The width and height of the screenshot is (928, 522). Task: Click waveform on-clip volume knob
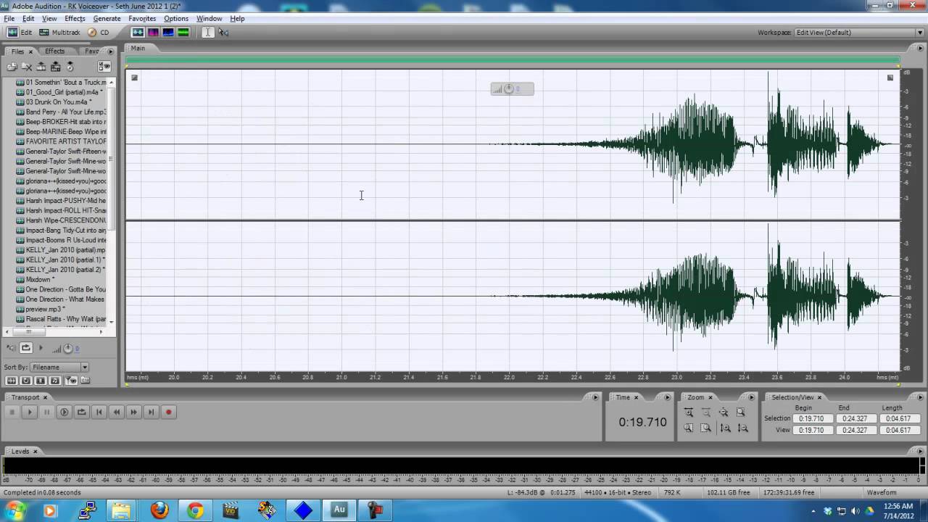click(508, 88)
